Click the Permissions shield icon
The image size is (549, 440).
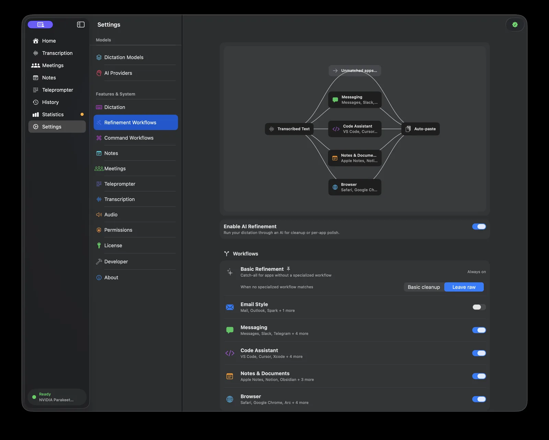(99, 230)
